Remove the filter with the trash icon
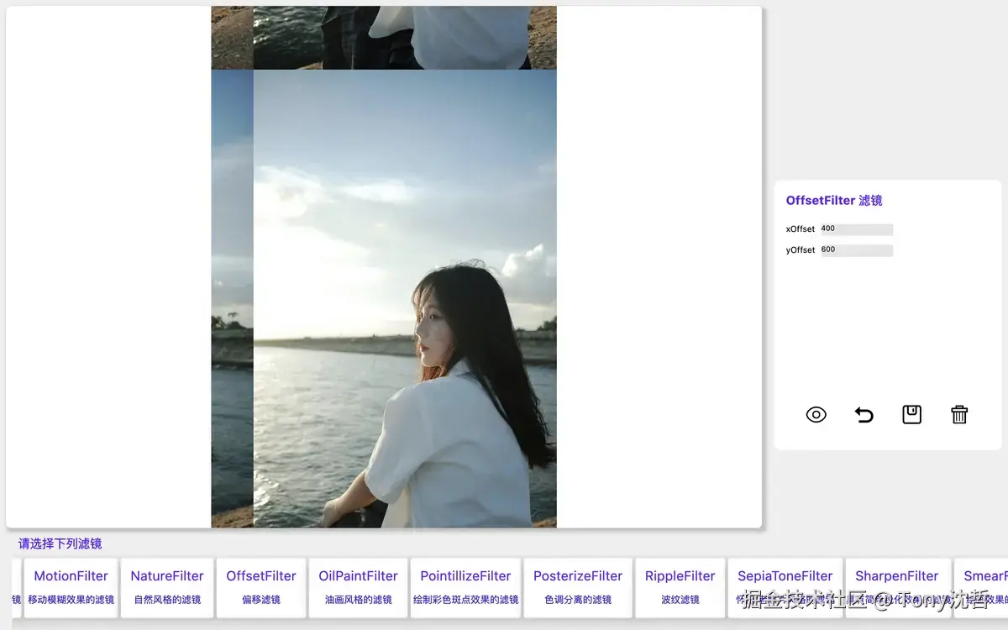This screenshot has height=630, width=1008. click(x=959, y=414)
